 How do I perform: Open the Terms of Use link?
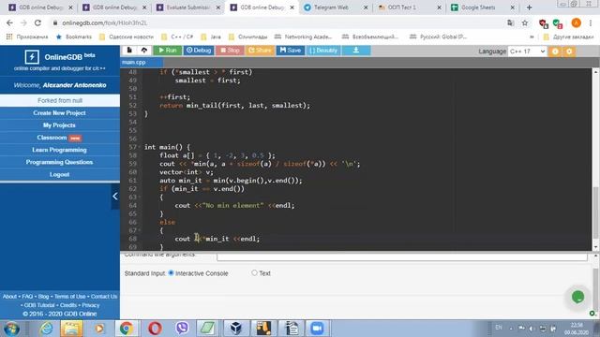(x=69, y=296)
